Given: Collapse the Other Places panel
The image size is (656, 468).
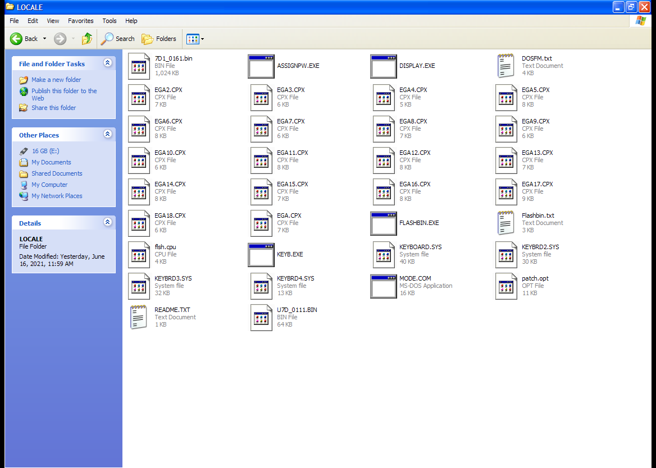Looking at the screenshot, I should click(x=107, y=134).
